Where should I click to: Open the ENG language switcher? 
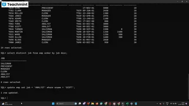click(167, 104)
